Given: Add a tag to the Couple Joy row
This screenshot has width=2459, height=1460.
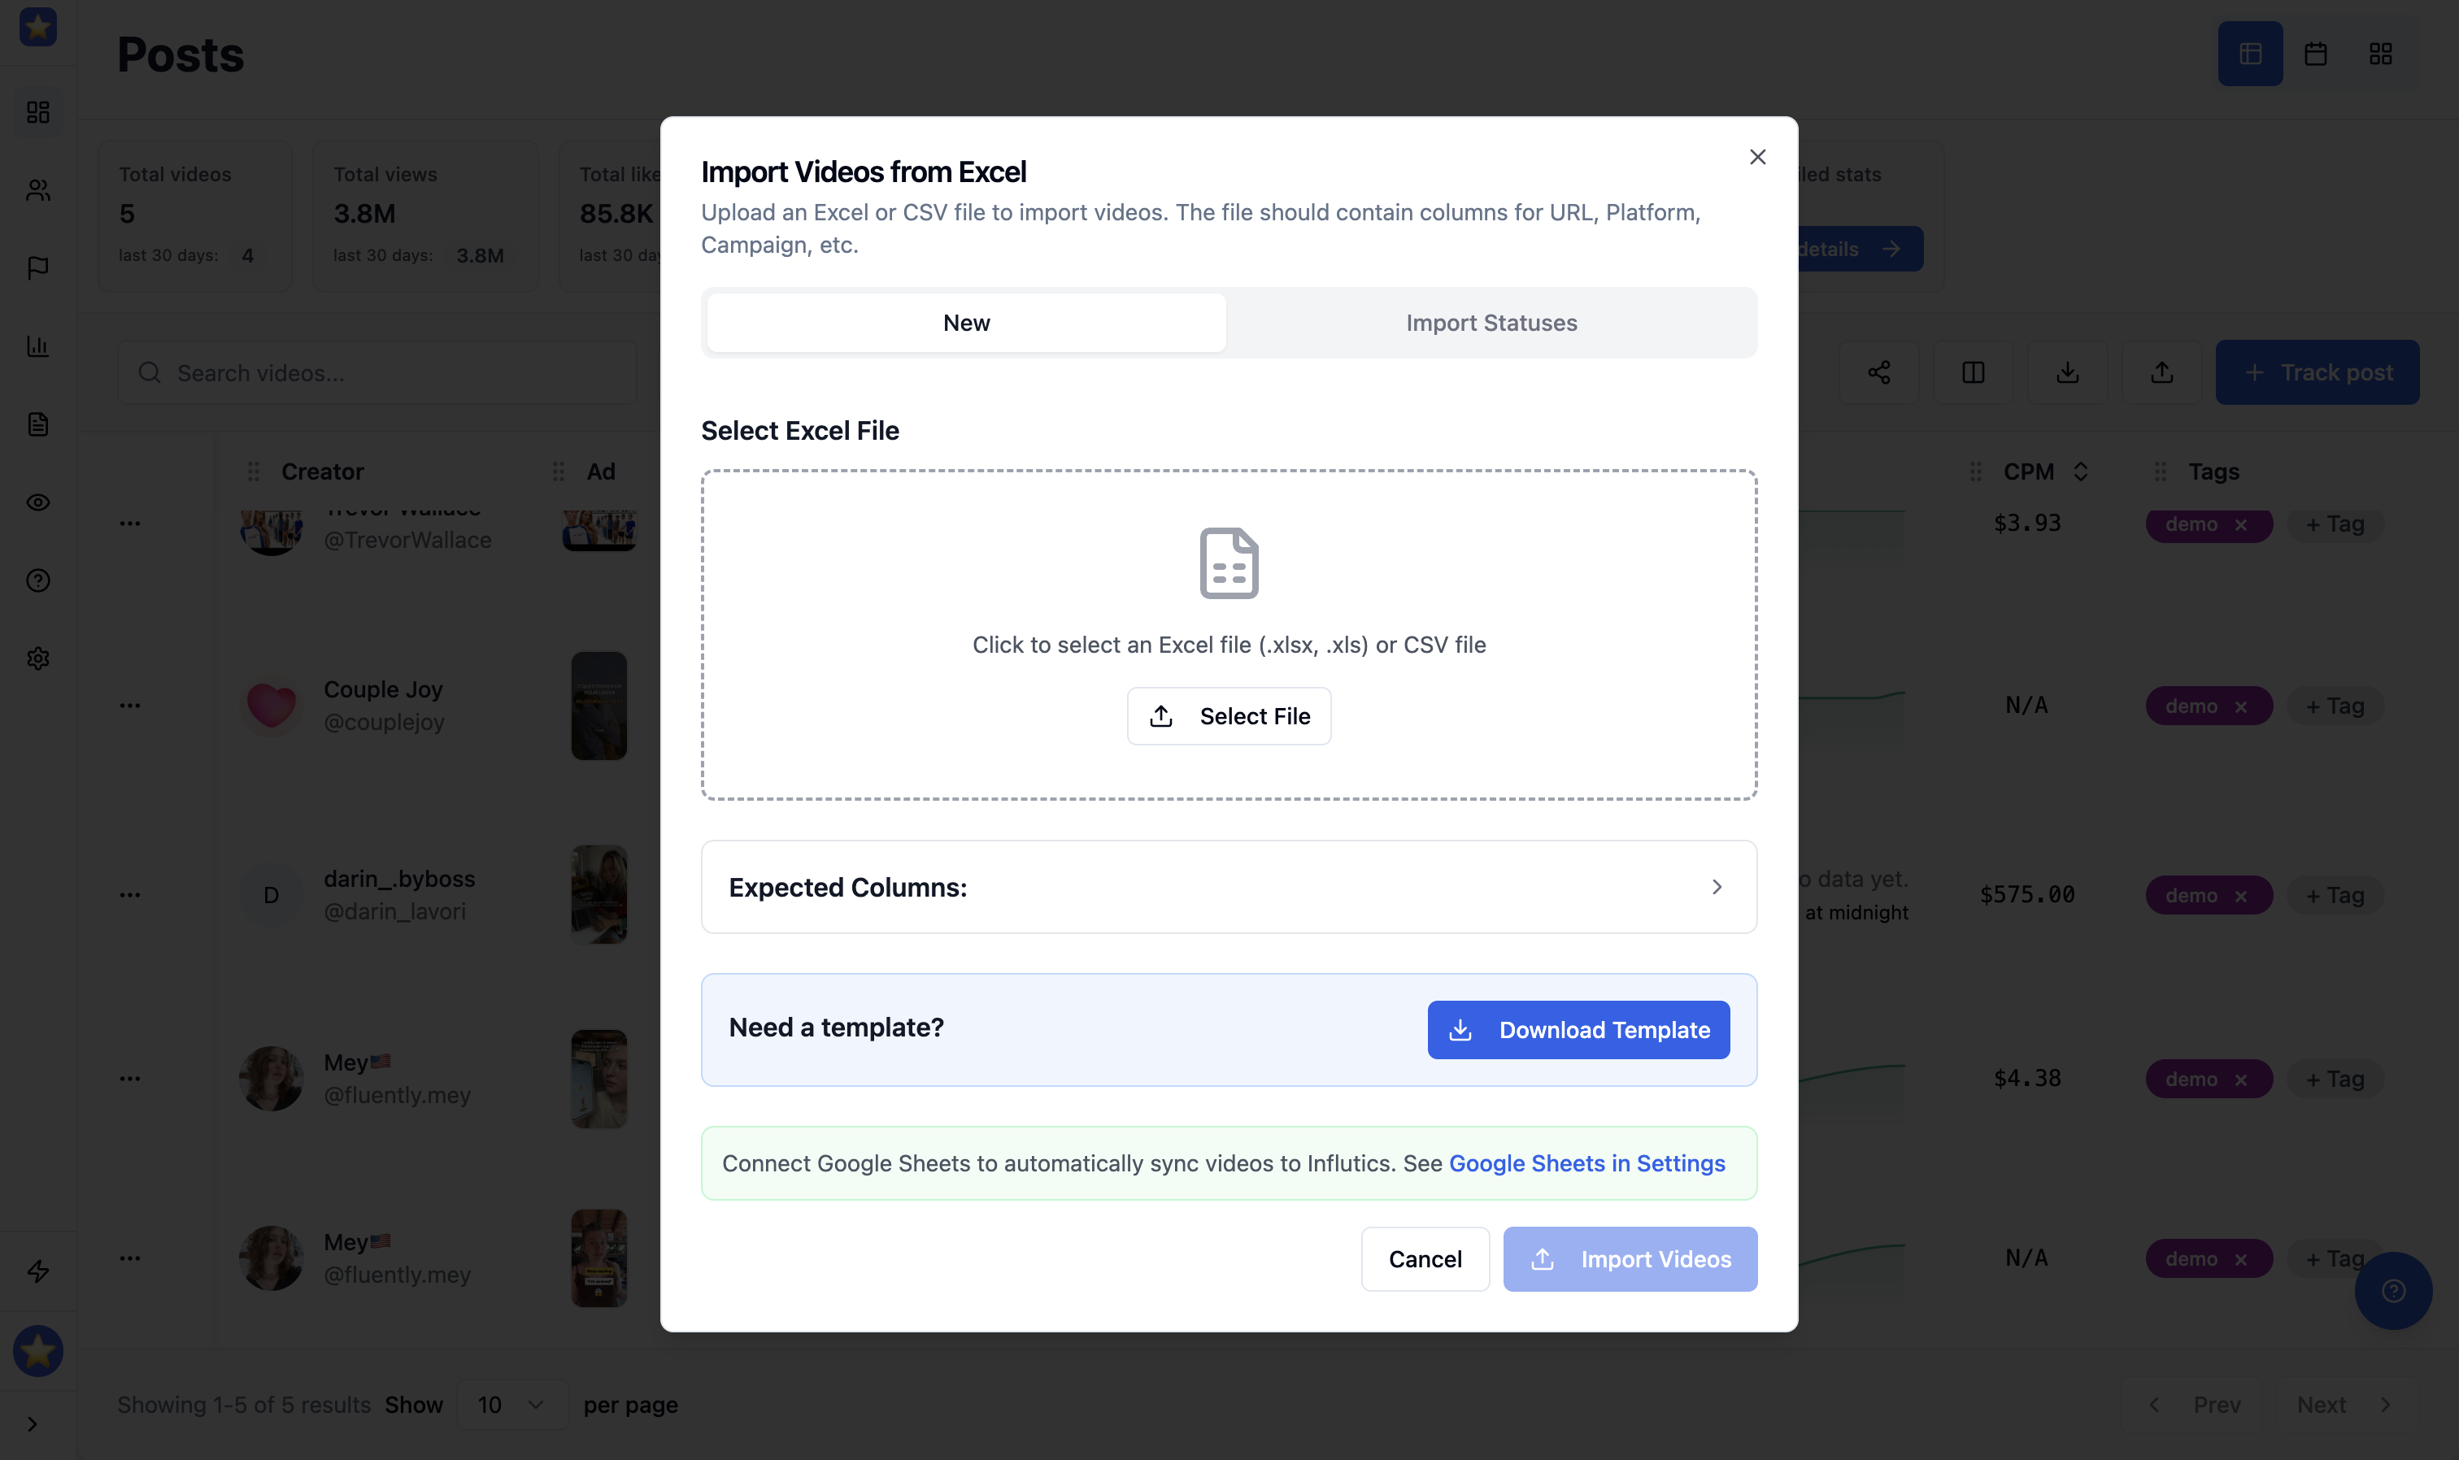Looking at the screenshot, I should [x=2335, y=706].
